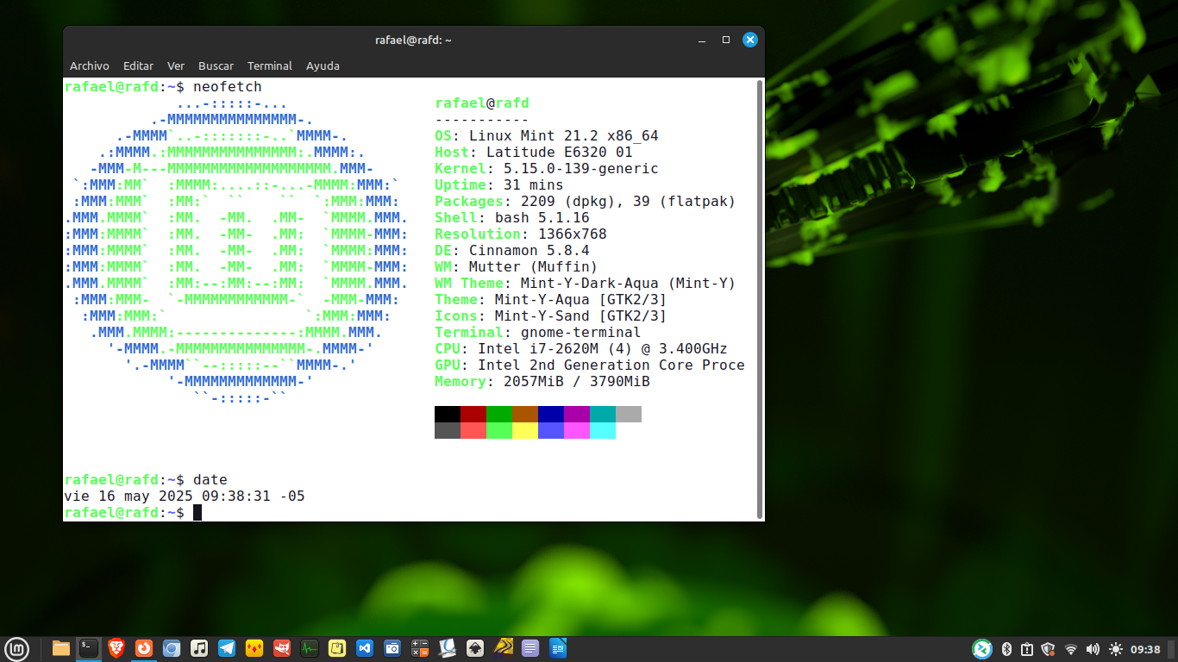
Task: Click the green-blue arrows tray icon
Action: pos(982,649)
